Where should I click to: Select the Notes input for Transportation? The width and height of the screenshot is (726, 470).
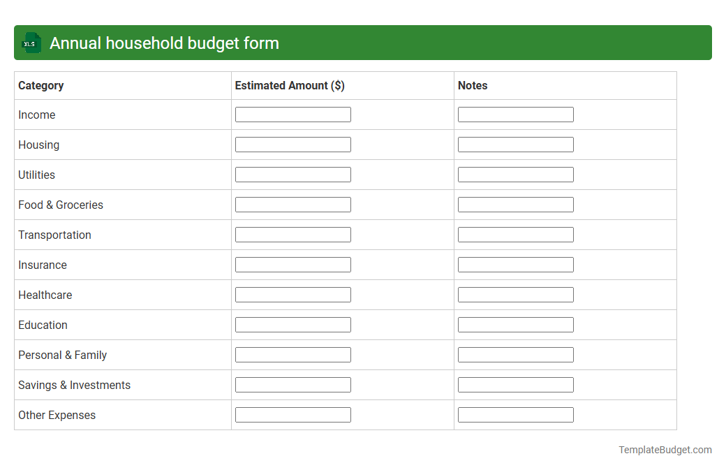click(515, 234)
